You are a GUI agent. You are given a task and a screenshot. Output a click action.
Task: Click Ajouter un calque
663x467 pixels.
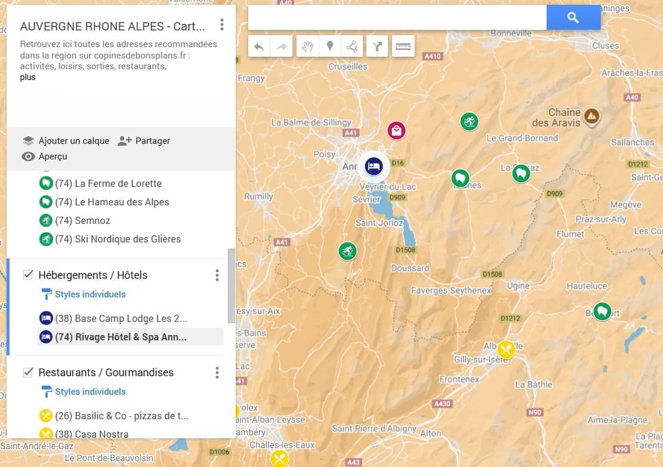tap(66, 141)
